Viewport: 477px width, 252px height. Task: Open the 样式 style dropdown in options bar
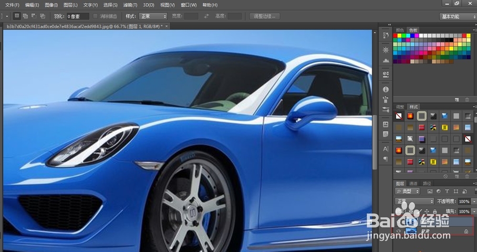tap(153, 16)
